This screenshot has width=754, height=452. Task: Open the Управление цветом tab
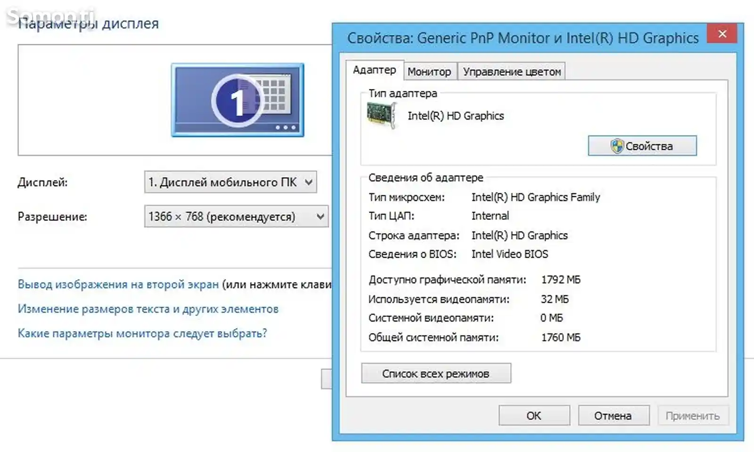512,72
